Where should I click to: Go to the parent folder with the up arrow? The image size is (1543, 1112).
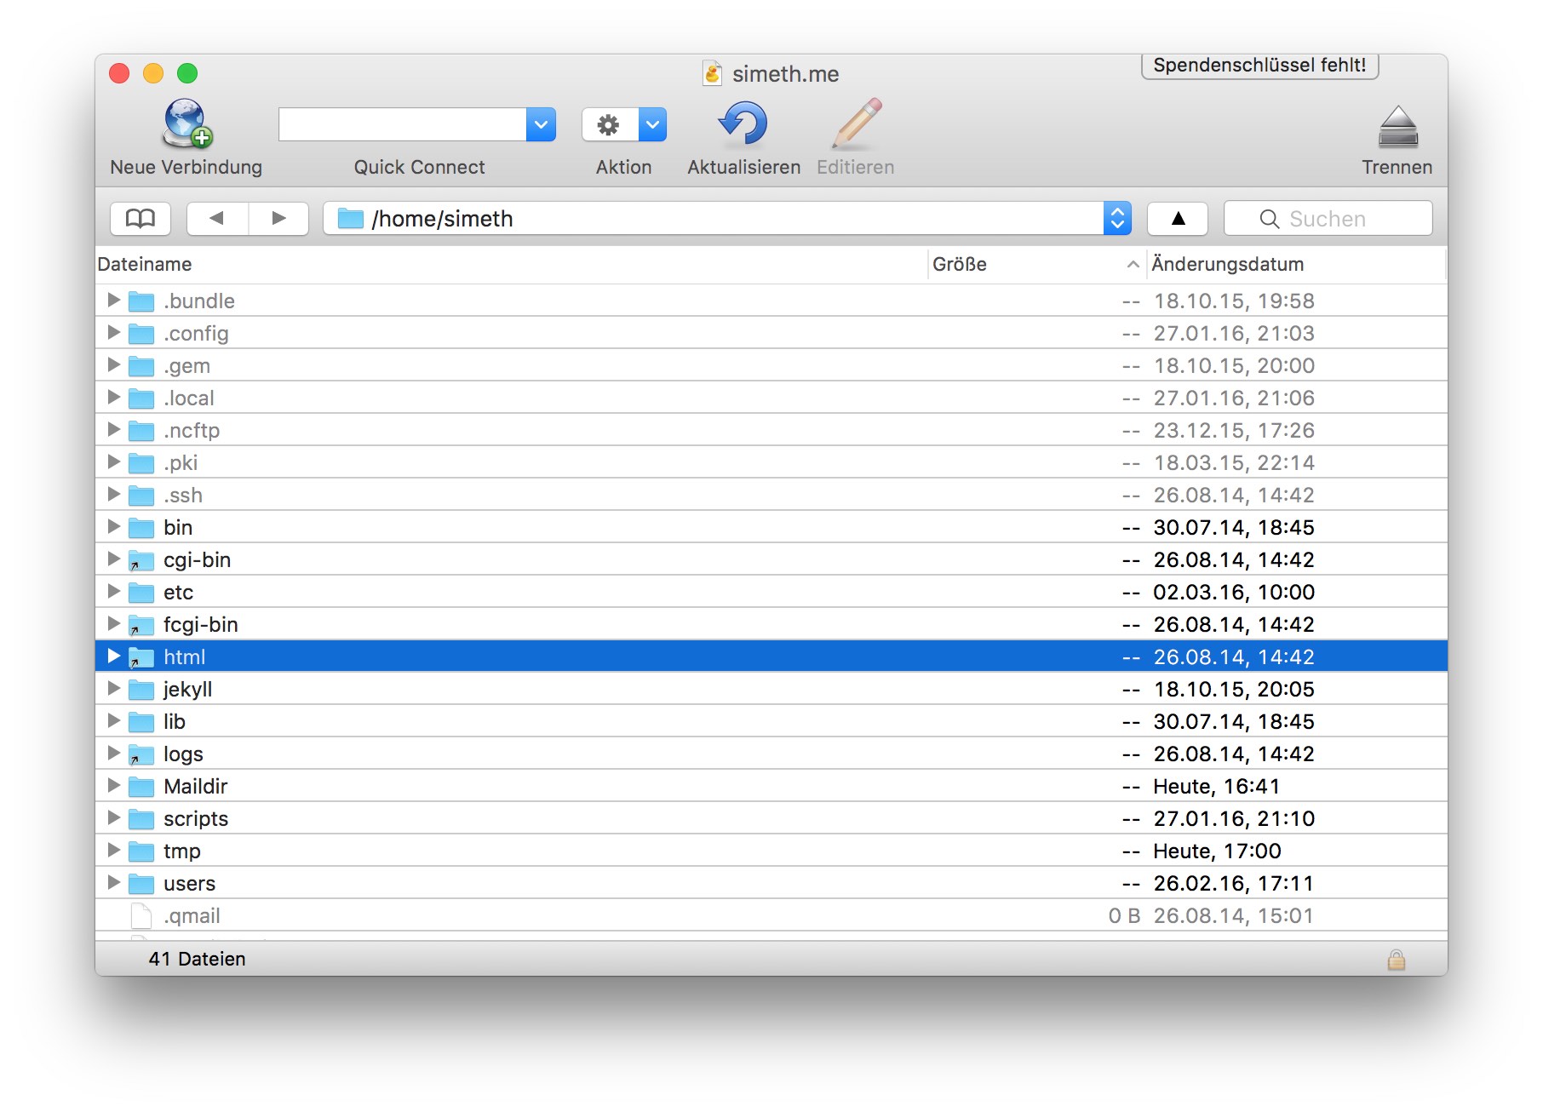click(x=1178, y=219)
